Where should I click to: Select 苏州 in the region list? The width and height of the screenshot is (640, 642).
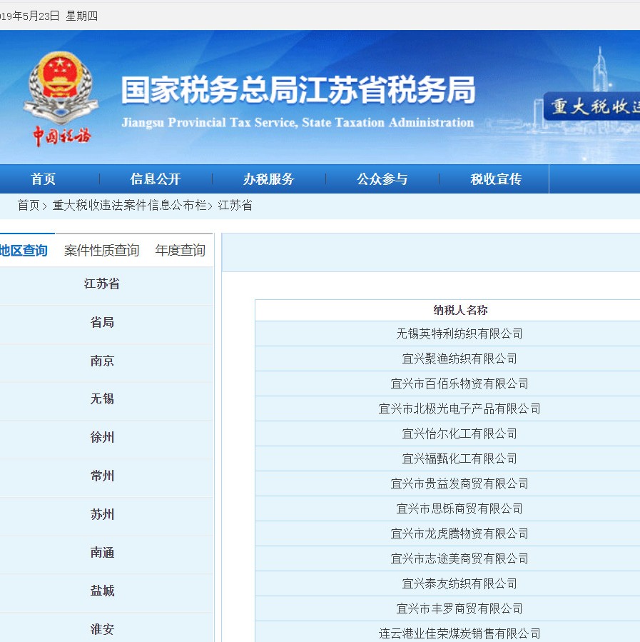[102, 514]
